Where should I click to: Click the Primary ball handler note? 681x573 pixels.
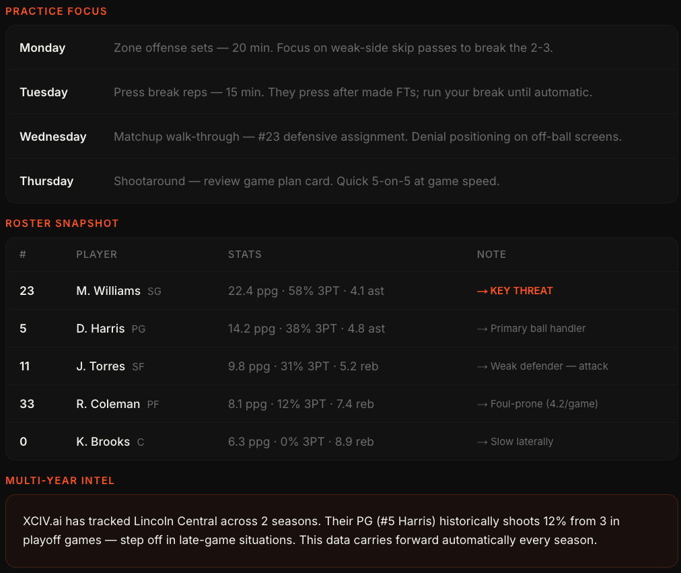pos(531,329)
